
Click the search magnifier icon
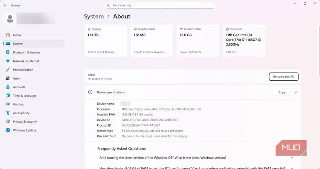(108, 5)
